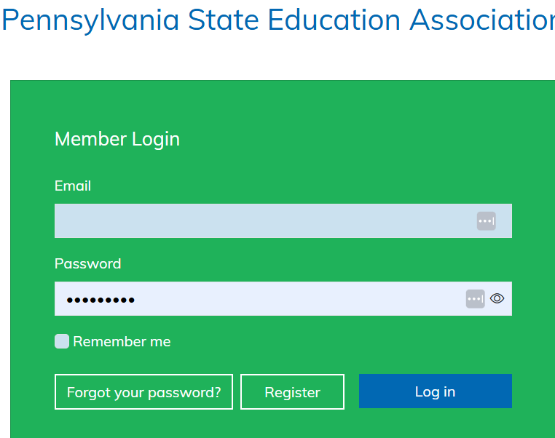
Task: Click the masked password dots
Action: click(101, 299)
